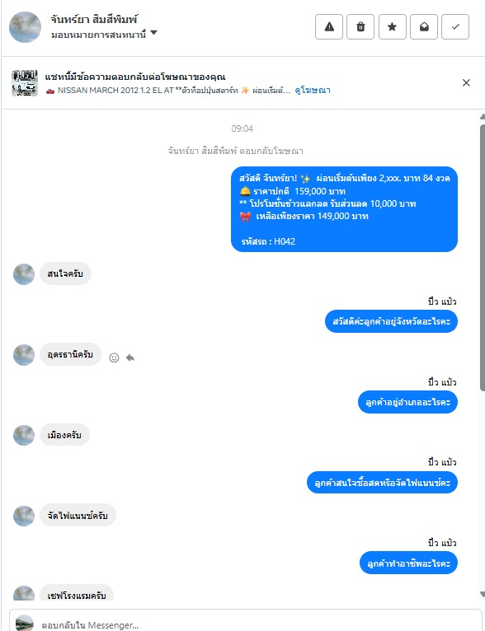Reply to อุดรธานีครับ message with arrow icon
Image resolution: width=485 pixels, height=631 pixels.
click(130, 358)
